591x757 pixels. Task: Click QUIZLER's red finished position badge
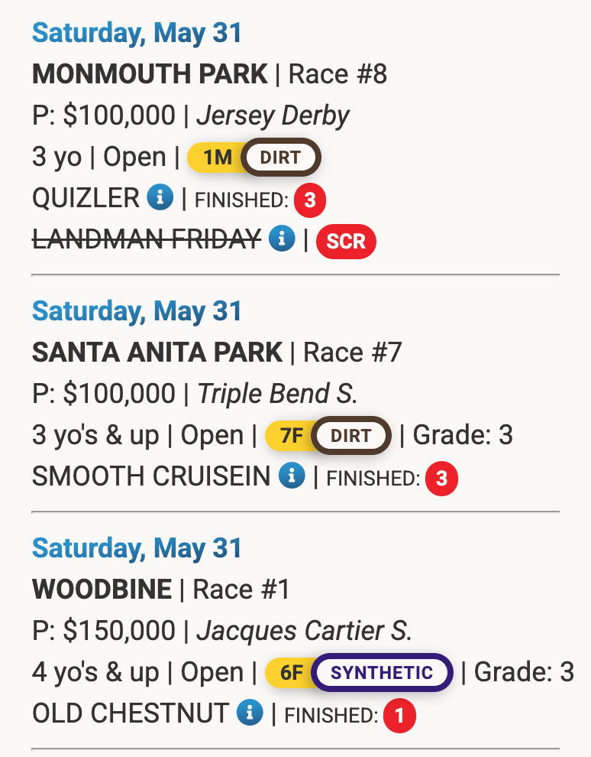(x=310, y=200)
